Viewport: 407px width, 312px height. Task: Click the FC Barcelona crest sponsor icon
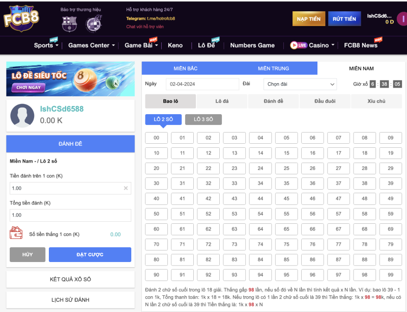[x=69, y=23]
